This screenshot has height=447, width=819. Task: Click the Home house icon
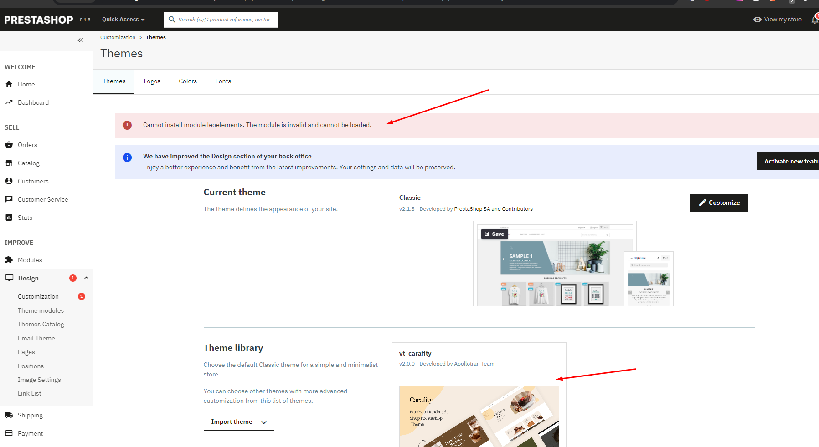(9, 84)
